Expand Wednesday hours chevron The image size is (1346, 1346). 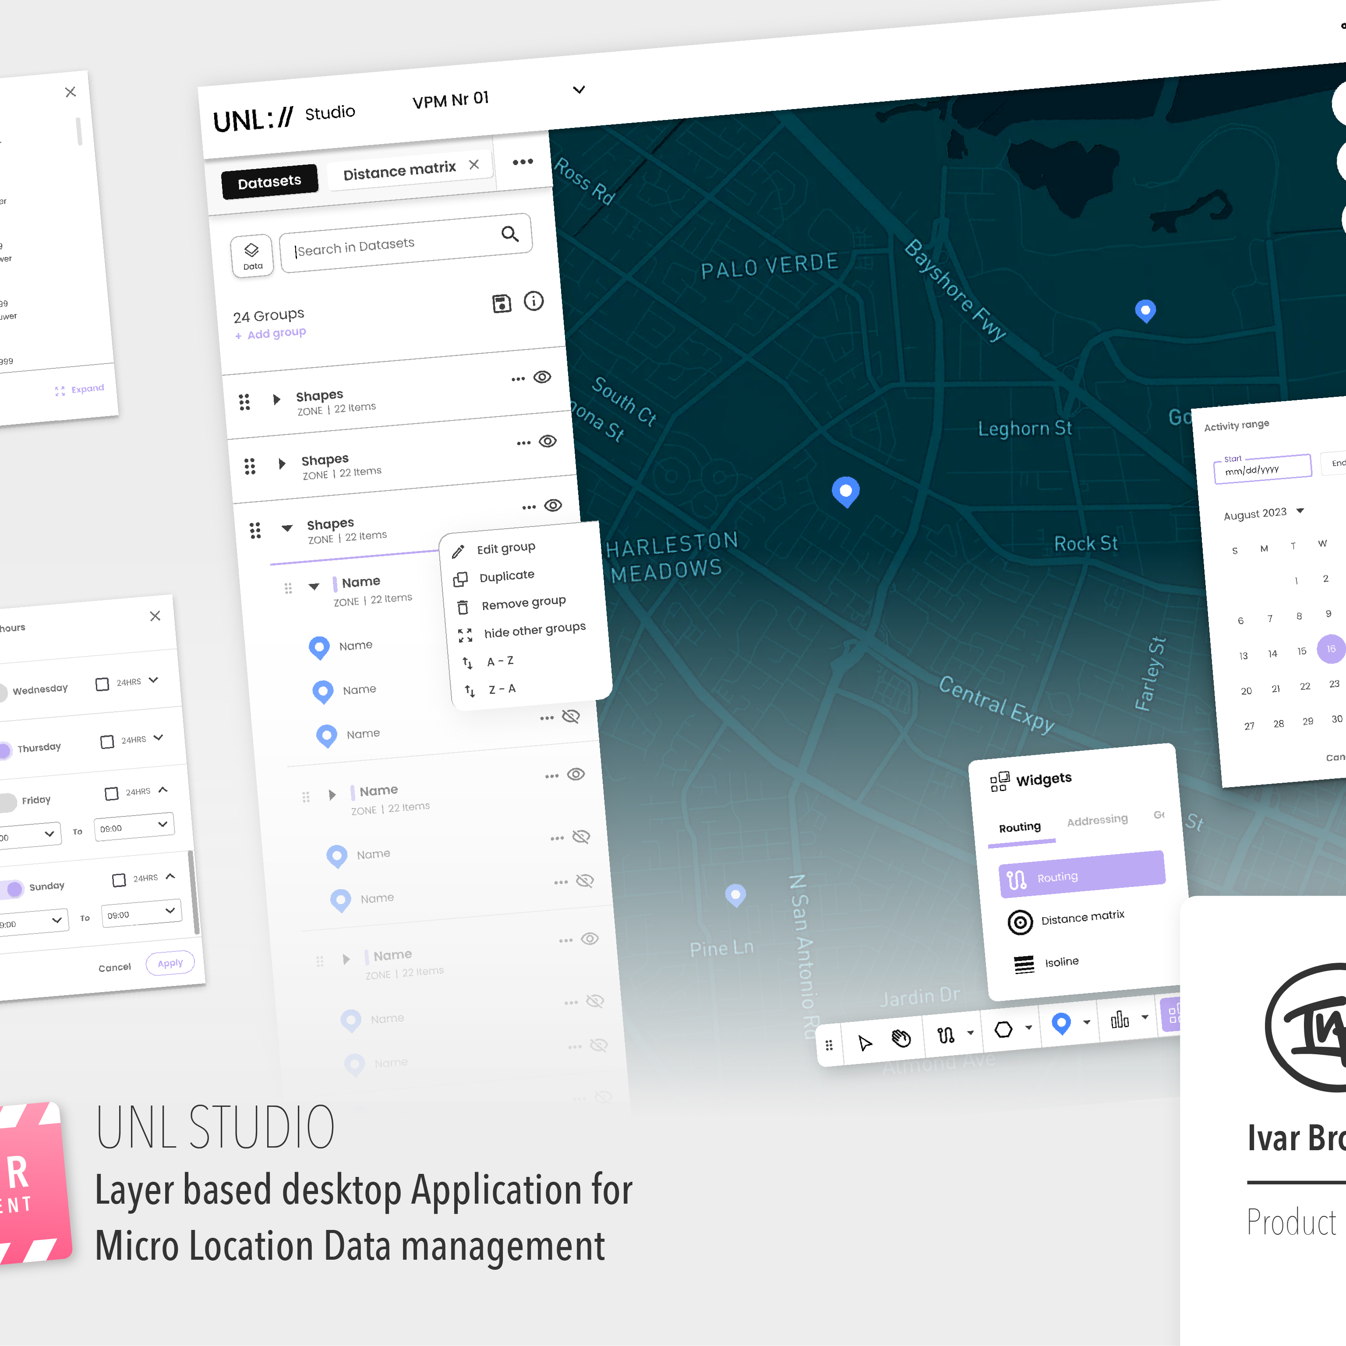(154, 679)
